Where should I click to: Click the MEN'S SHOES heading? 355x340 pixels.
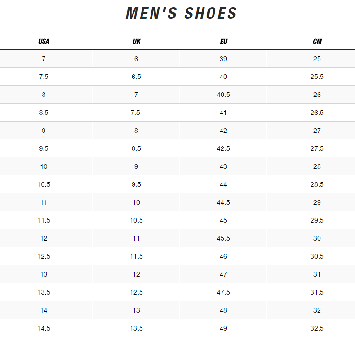click(181, 14)
